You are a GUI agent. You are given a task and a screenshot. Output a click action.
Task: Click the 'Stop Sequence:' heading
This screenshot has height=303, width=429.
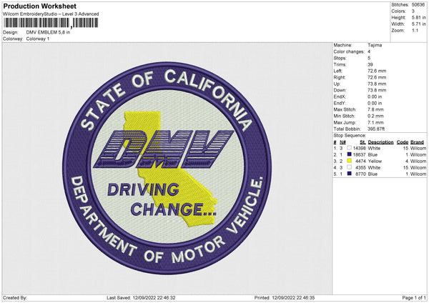pyautogui.click(x=350, y=136)
